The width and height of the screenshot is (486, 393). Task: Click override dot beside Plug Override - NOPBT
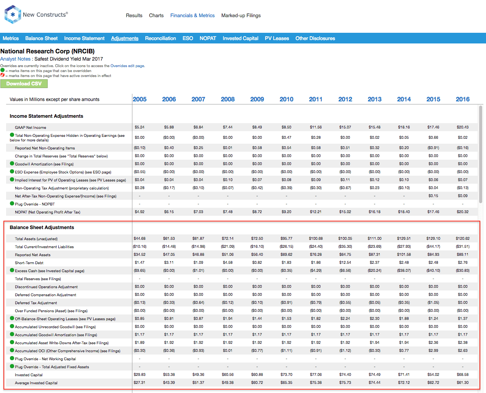click(x=12, y=204)
